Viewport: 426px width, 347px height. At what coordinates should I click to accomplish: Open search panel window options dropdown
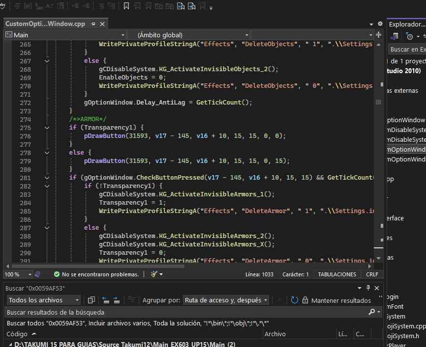click(360, 288)
